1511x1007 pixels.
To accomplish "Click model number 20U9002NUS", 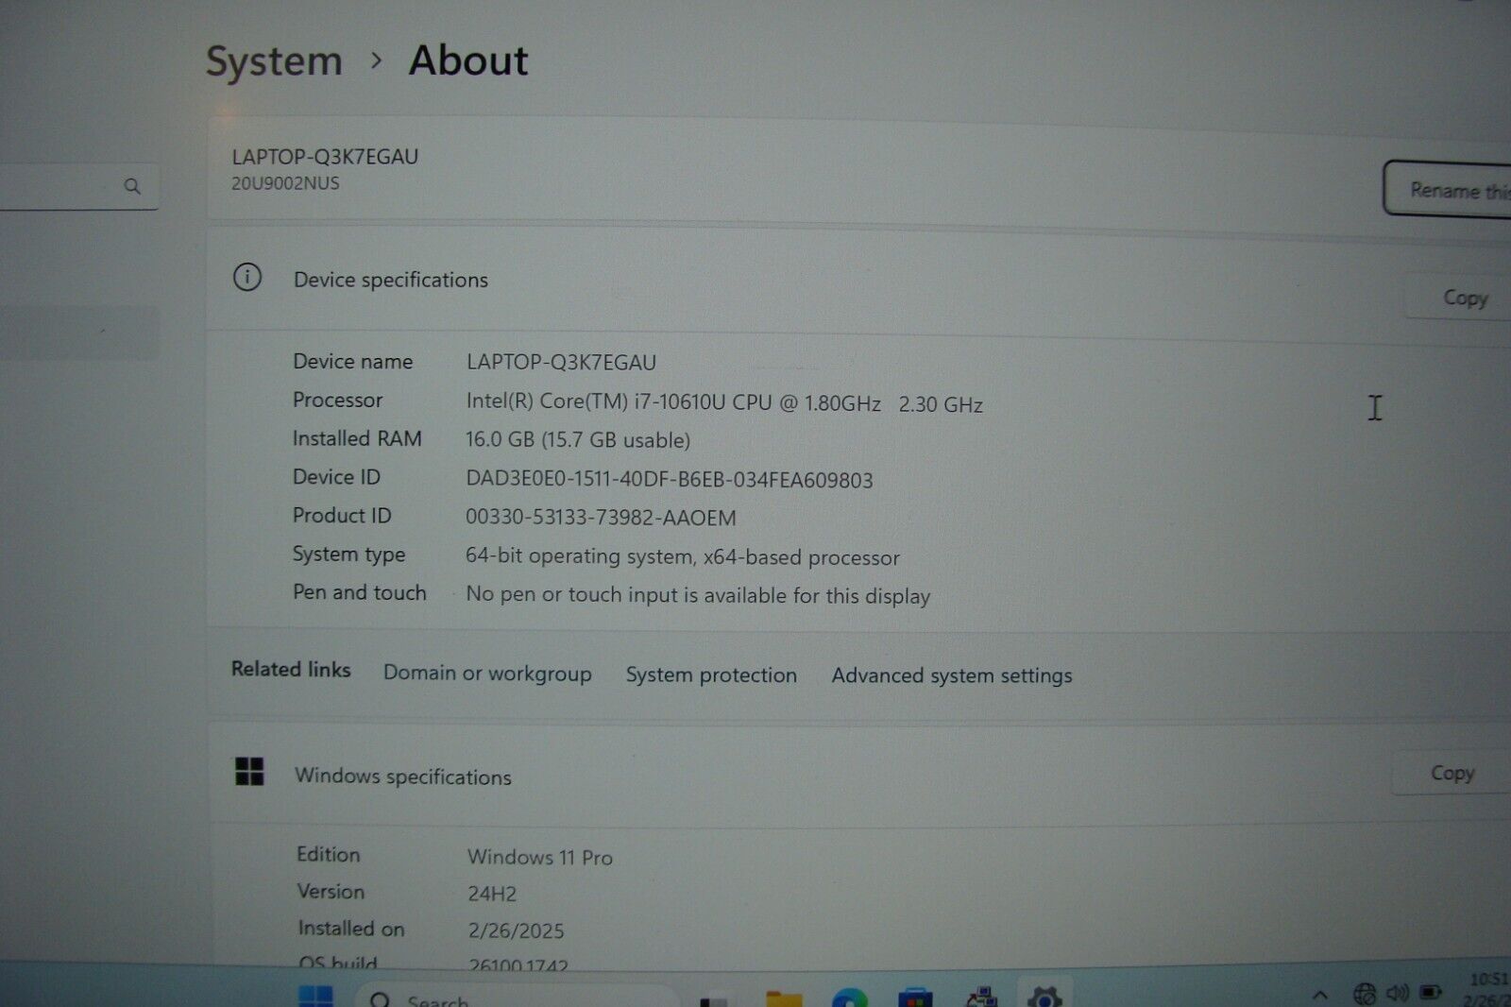I will pyautogui.click(x=285, y=183).
